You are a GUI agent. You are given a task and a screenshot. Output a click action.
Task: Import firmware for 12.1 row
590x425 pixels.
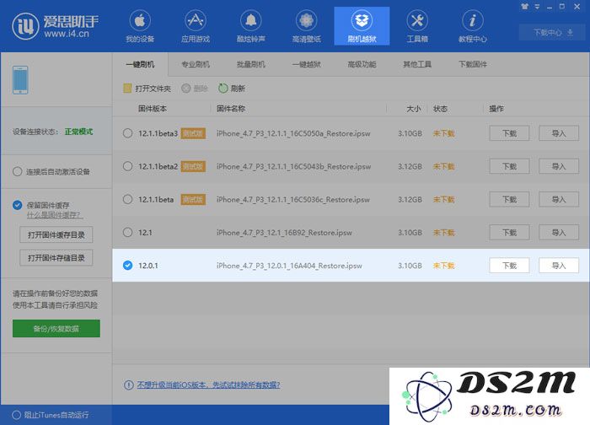(559, 232)
